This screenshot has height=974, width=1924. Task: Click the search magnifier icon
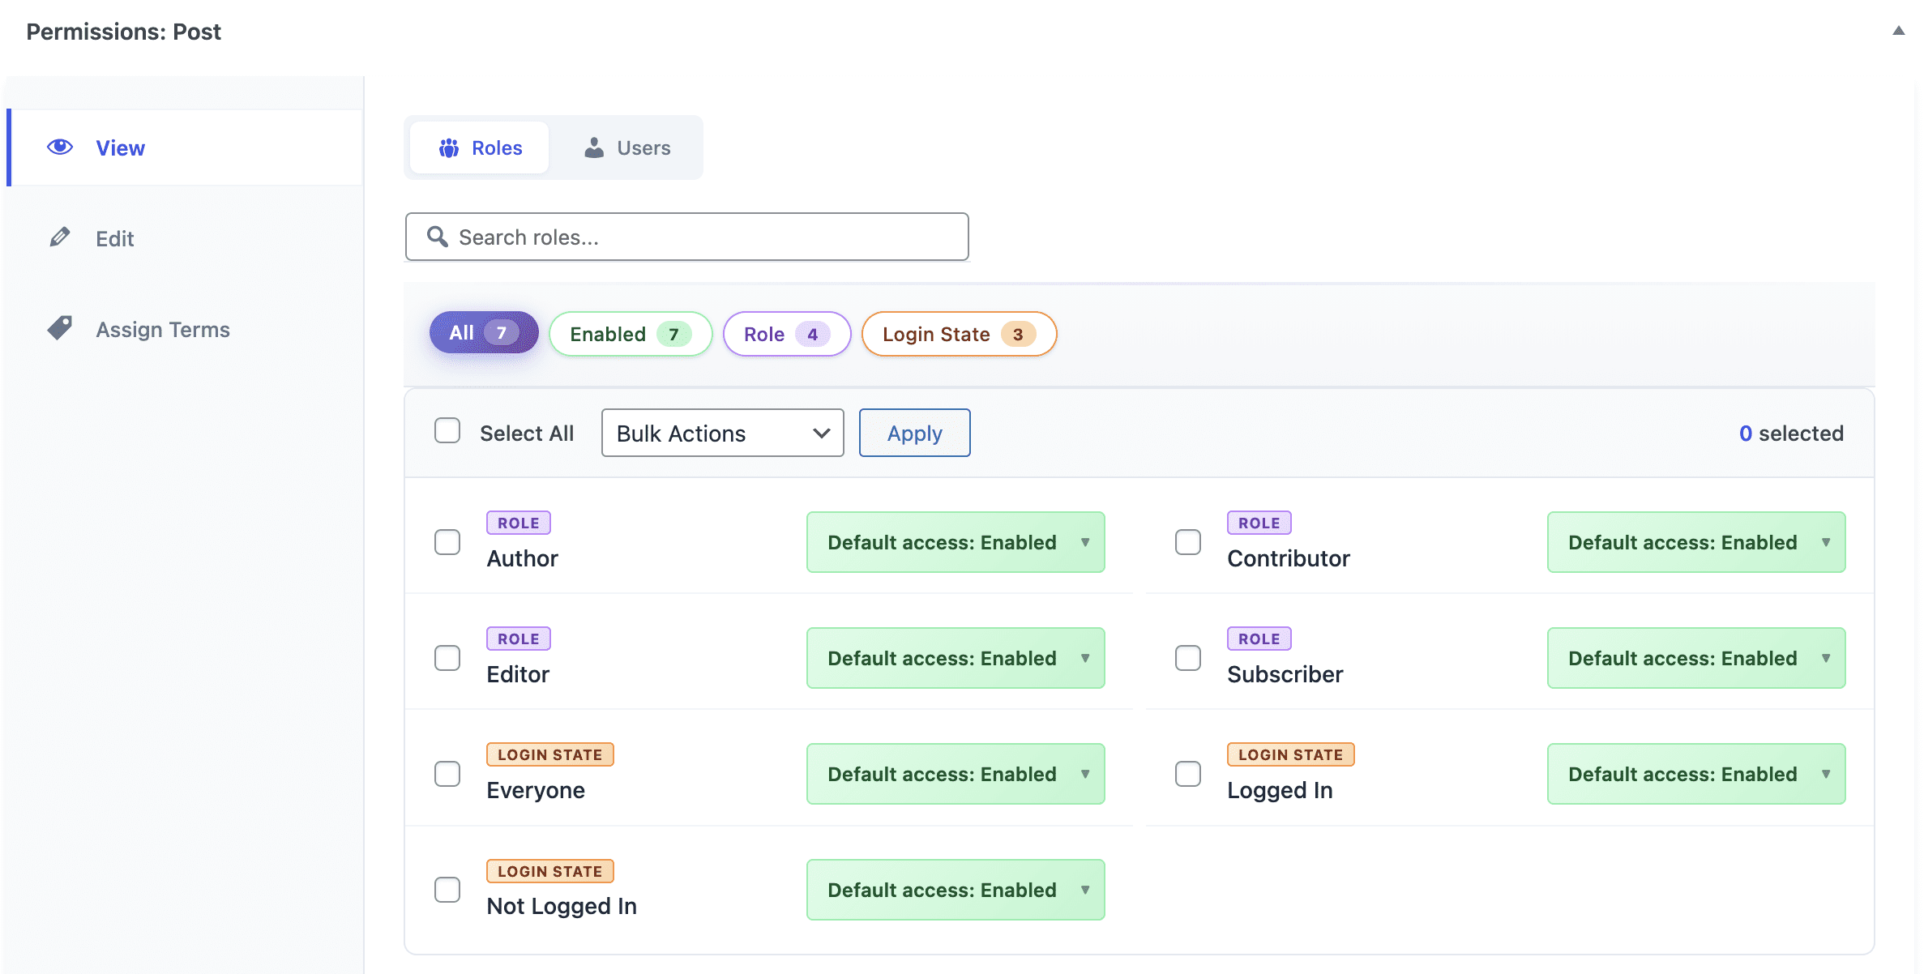click(x=437, y=237)
